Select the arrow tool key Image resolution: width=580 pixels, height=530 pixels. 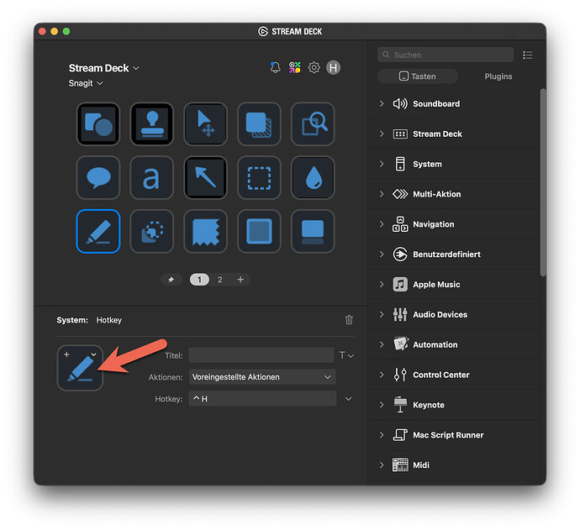205,177
